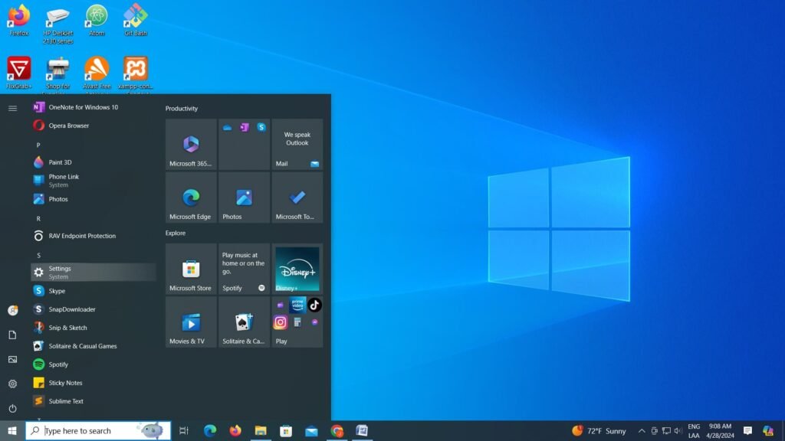Open Avast Free Antivirus desktop icon

pyautogui.click(x=97, y=74)
